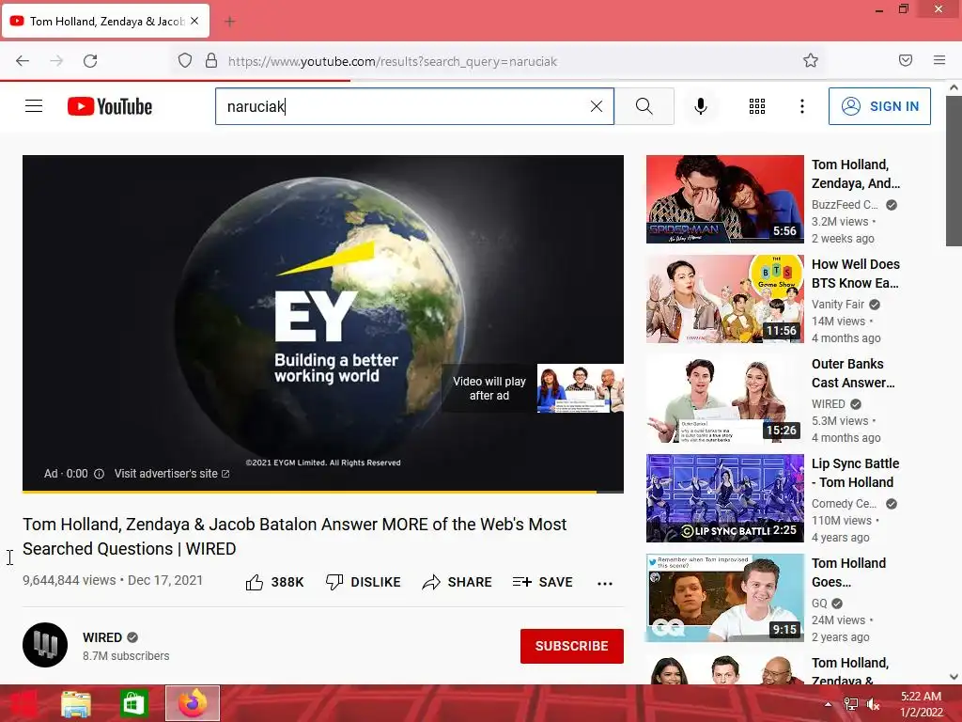Image resolution: width=962 pixels, height=722 pixels.
Task: Click the video title text
Action: (294, 536)
